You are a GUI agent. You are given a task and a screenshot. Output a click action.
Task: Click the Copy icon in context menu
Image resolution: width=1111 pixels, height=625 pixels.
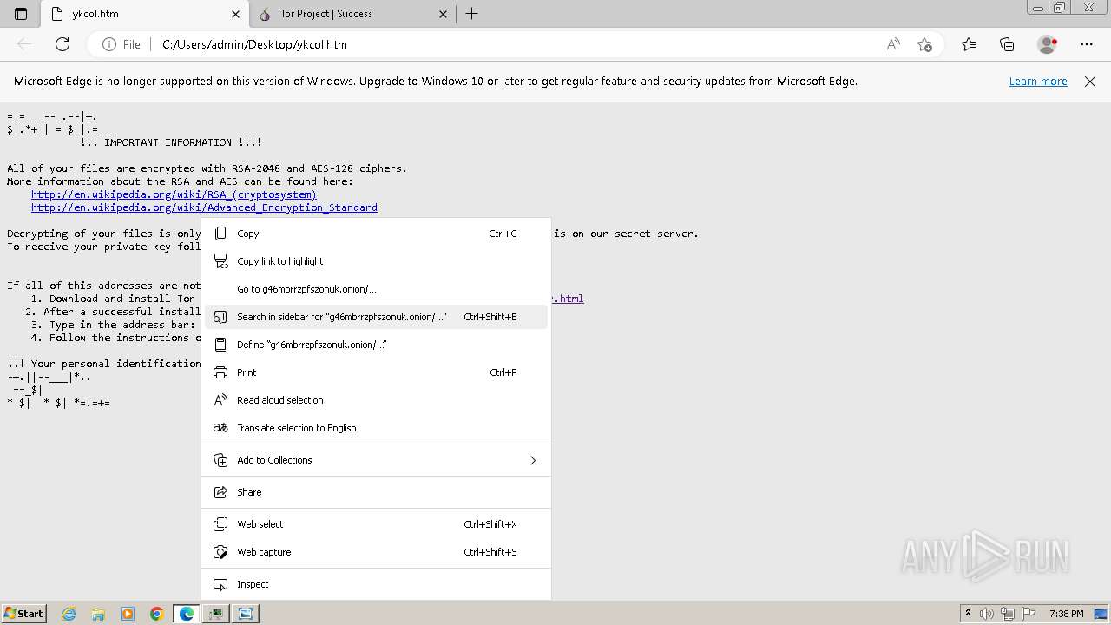point(220,234)
